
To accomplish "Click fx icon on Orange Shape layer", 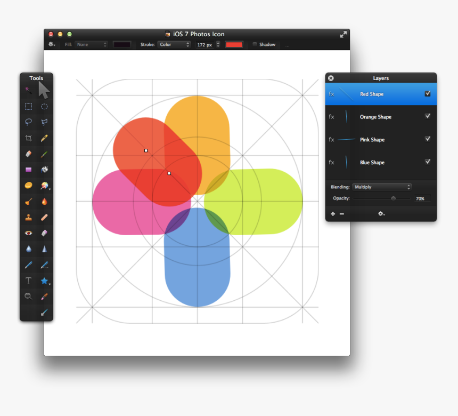I will point(332,117).
